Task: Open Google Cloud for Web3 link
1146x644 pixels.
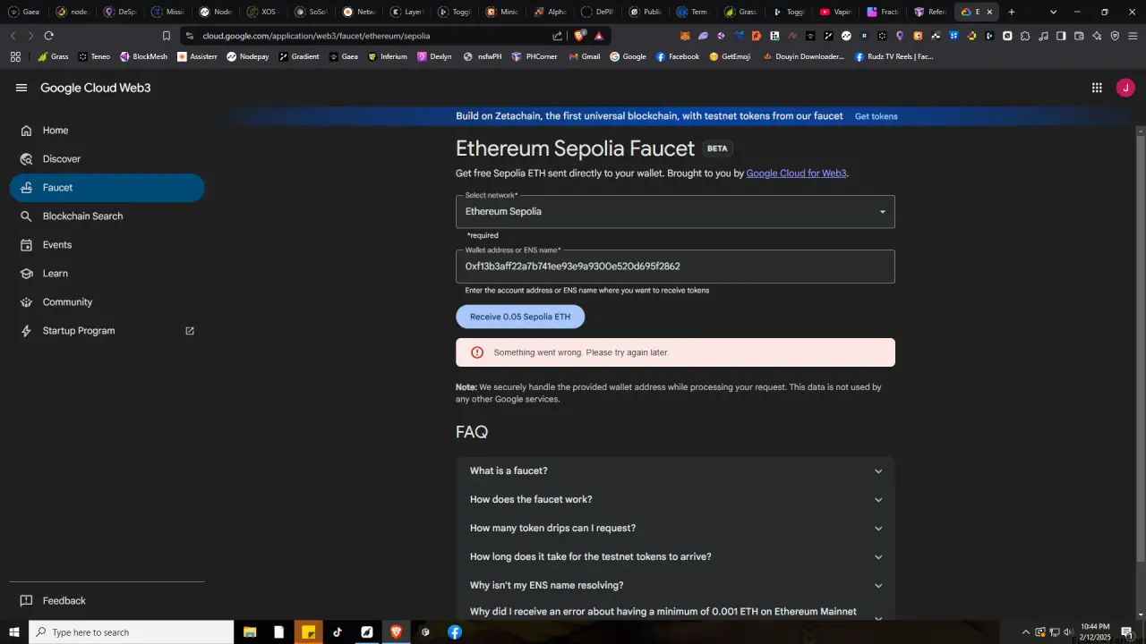Action: coord(796,174)
